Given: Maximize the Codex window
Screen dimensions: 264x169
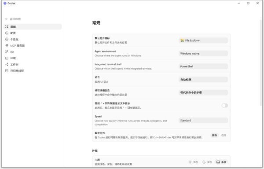Looking at the screenshot, I should point(248,3).
